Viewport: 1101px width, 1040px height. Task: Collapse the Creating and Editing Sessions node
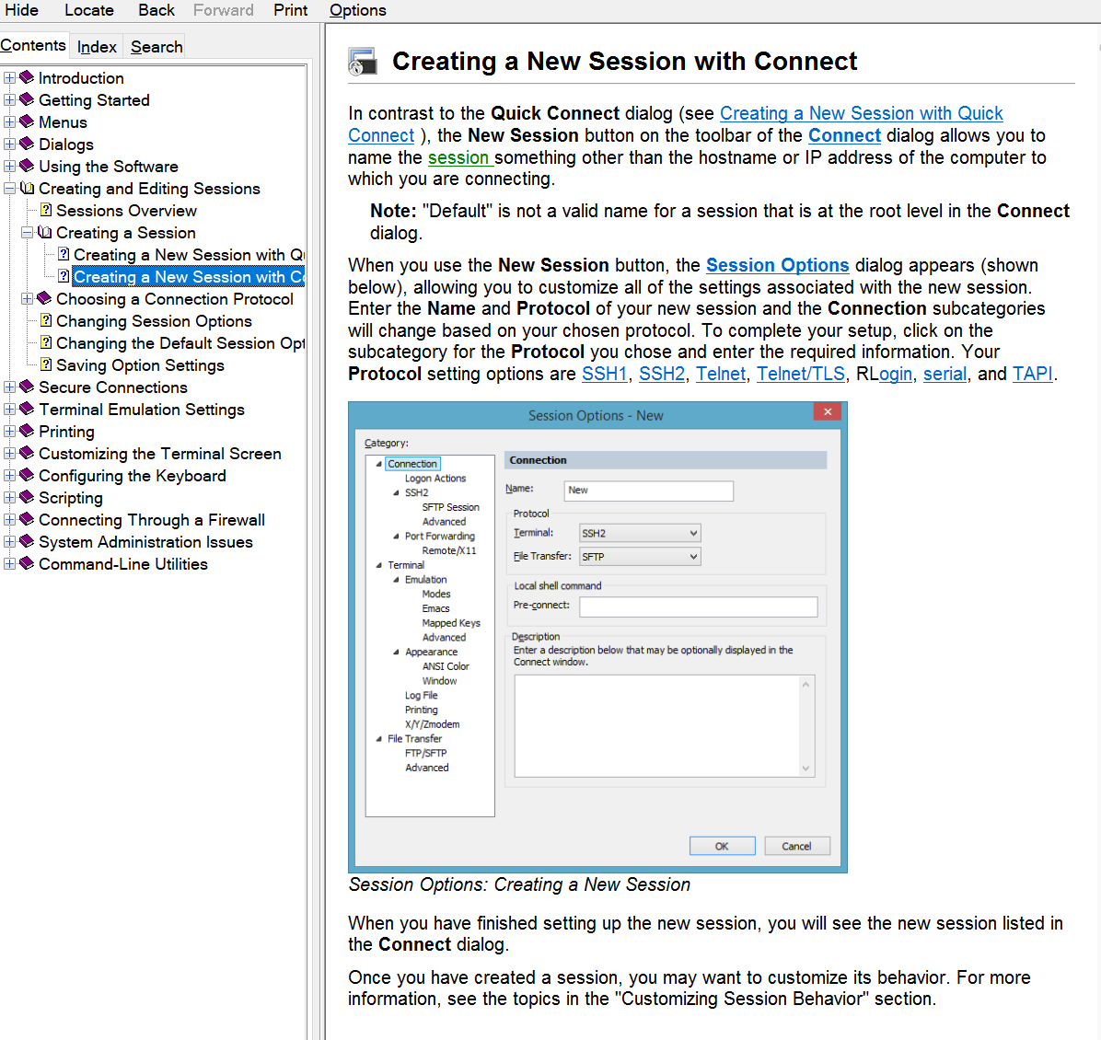9,188
